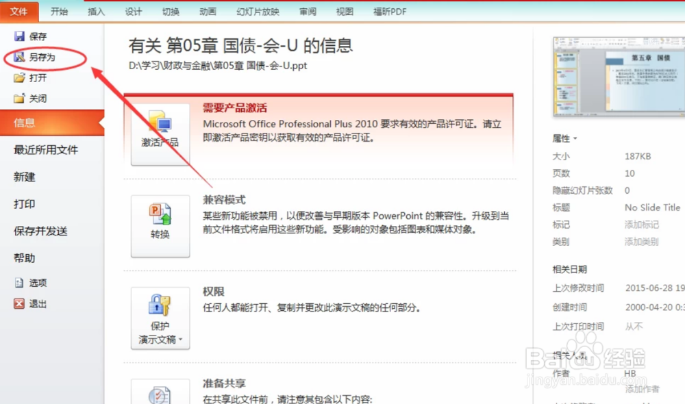
Task: Switch to the 开始 (Home) tab
Action: click(x=58, y=11)
